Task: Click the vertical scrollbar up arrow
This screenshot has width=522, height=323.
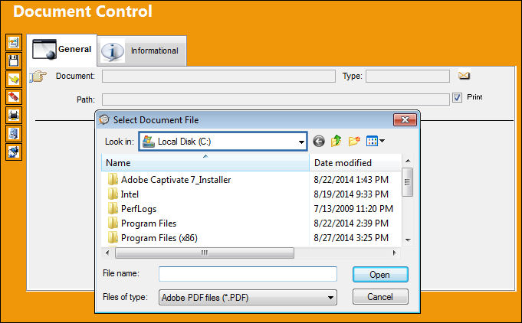Action: click(408, 161)
